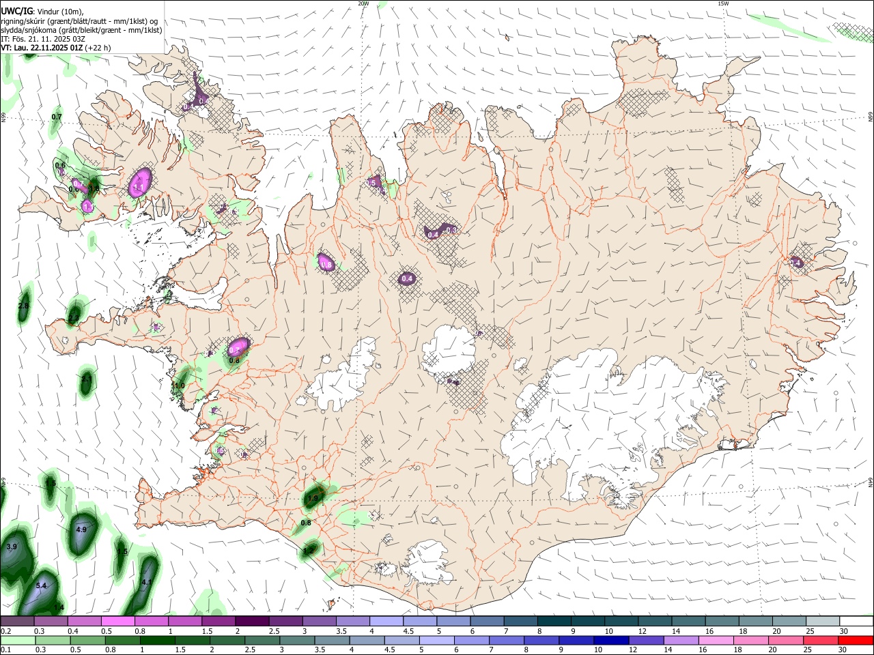The image size is (874, 655).
Task: Click the lilac 14–16 lower legend swatch
Action: click(680, 640)
